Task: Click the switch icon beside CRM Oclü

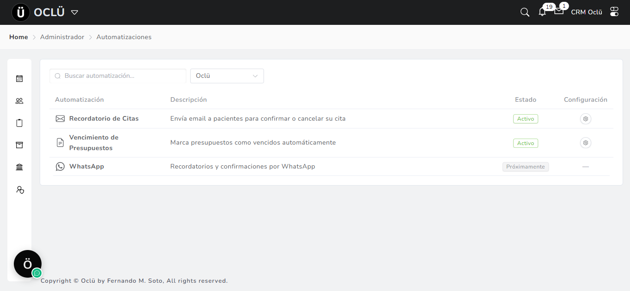Action: (614, 12)
